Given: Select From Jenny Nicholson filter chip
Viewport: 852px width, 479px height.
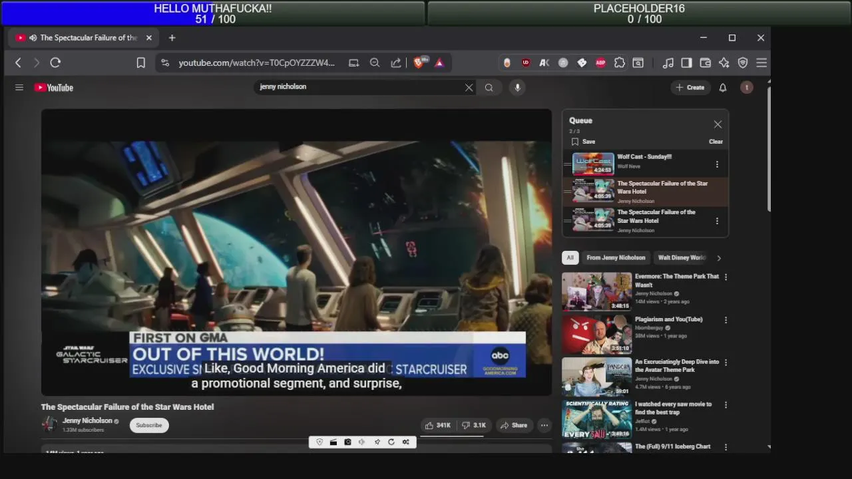Looking at the screenshot, I should tap(616, 257).
